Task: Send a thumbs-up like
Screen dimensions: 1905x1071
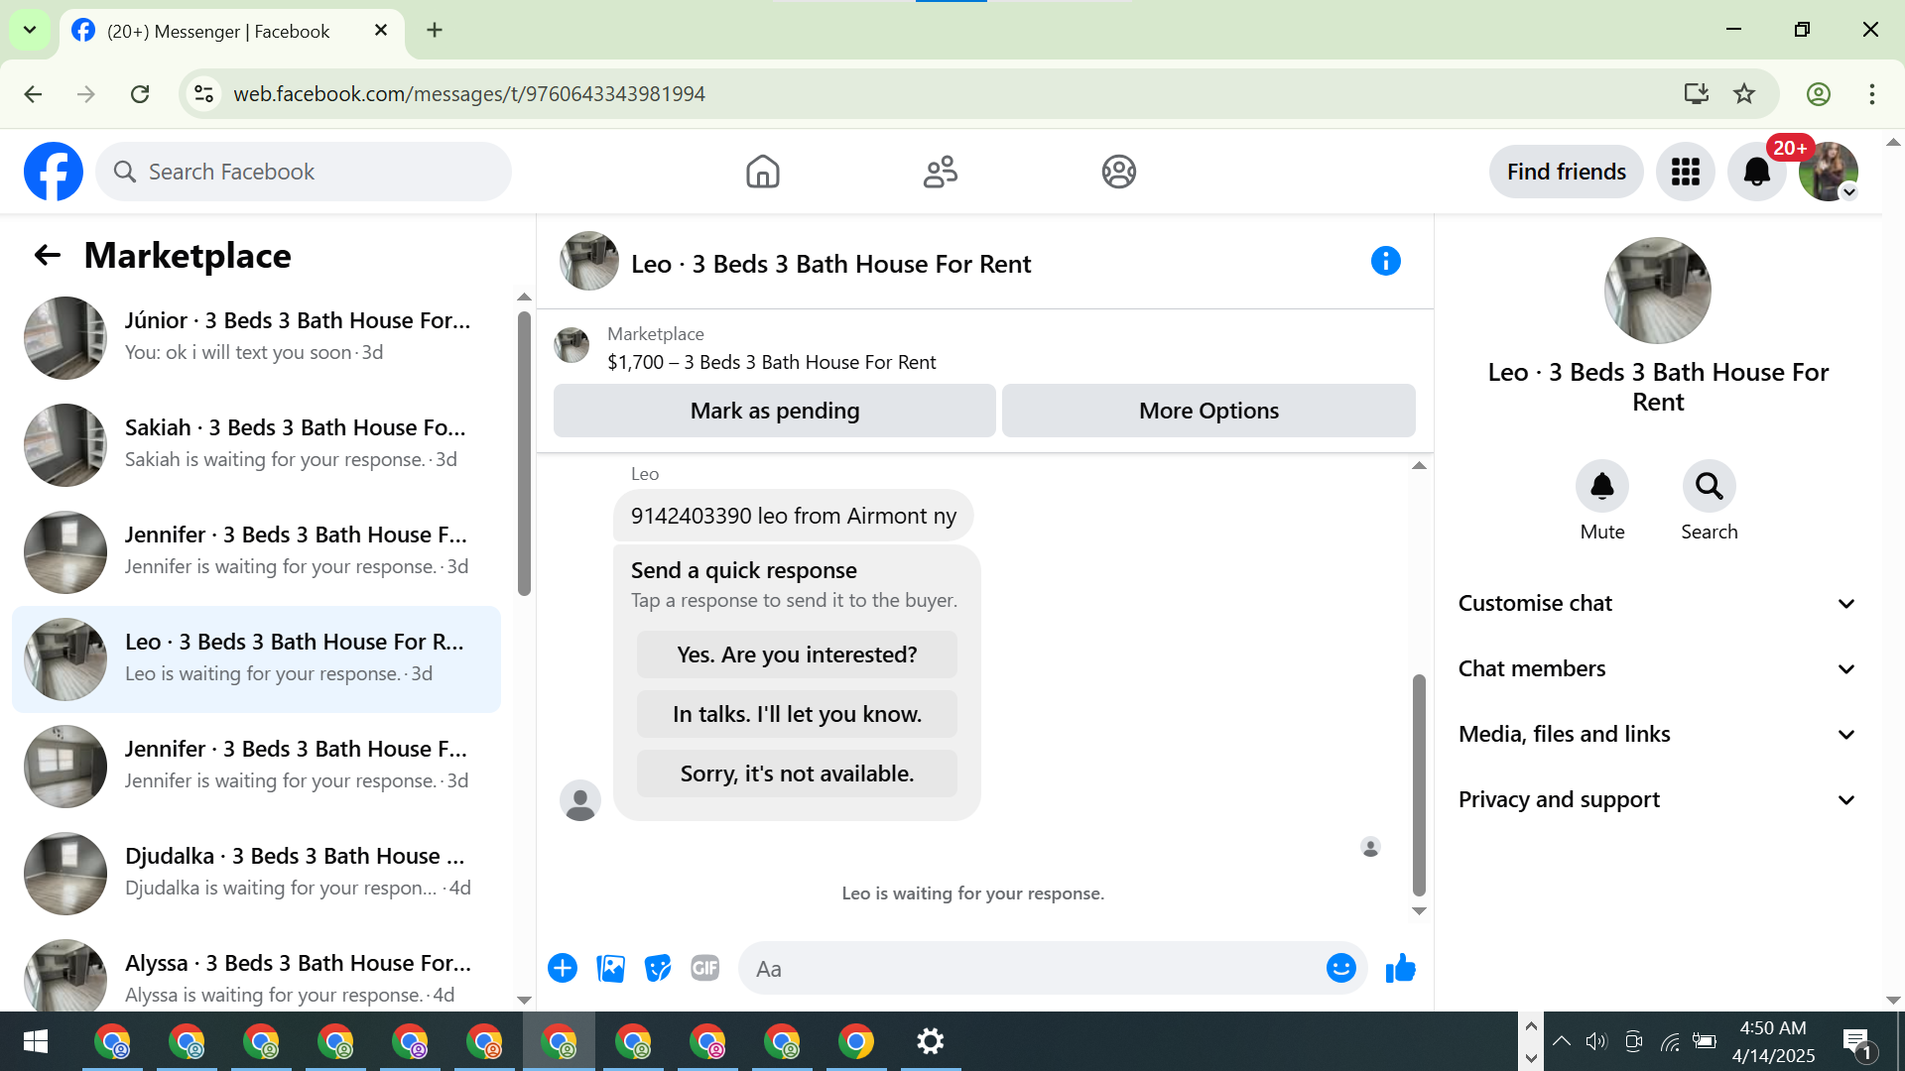Action: [x=1400, y=968]
